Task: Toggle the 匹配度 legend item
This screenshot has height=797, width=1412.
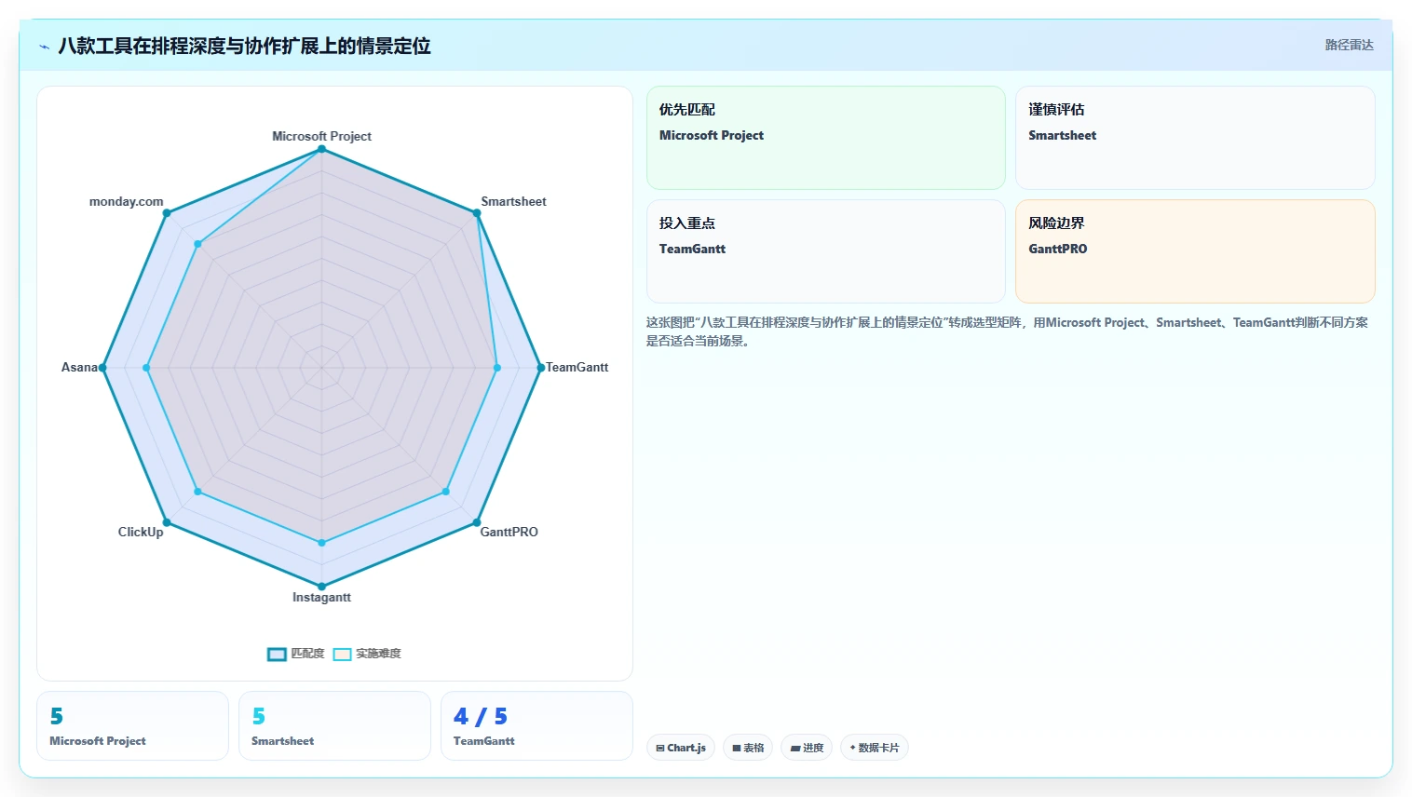Action: click(296, 654)
